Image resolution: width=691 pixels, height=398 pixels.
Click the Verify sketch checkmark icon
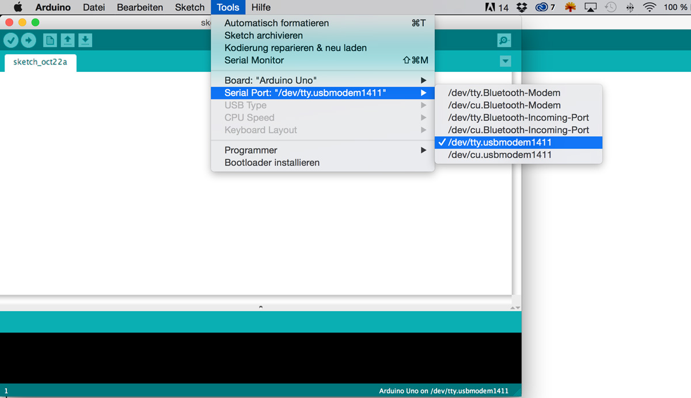(x=11, y=40)
